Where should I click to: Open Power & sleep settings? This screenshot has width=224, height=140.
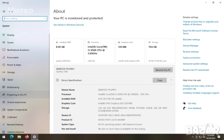click(x=14, y=65)
